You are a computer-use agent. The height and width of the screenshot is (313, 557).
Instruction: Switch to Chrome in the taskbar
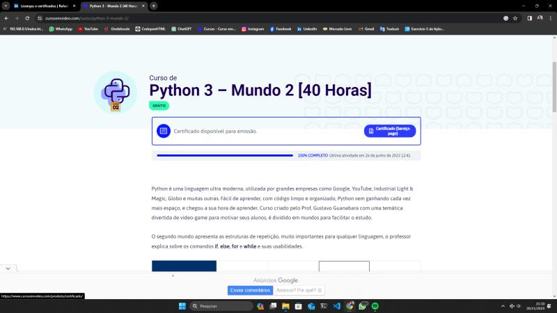click(350, 306)
